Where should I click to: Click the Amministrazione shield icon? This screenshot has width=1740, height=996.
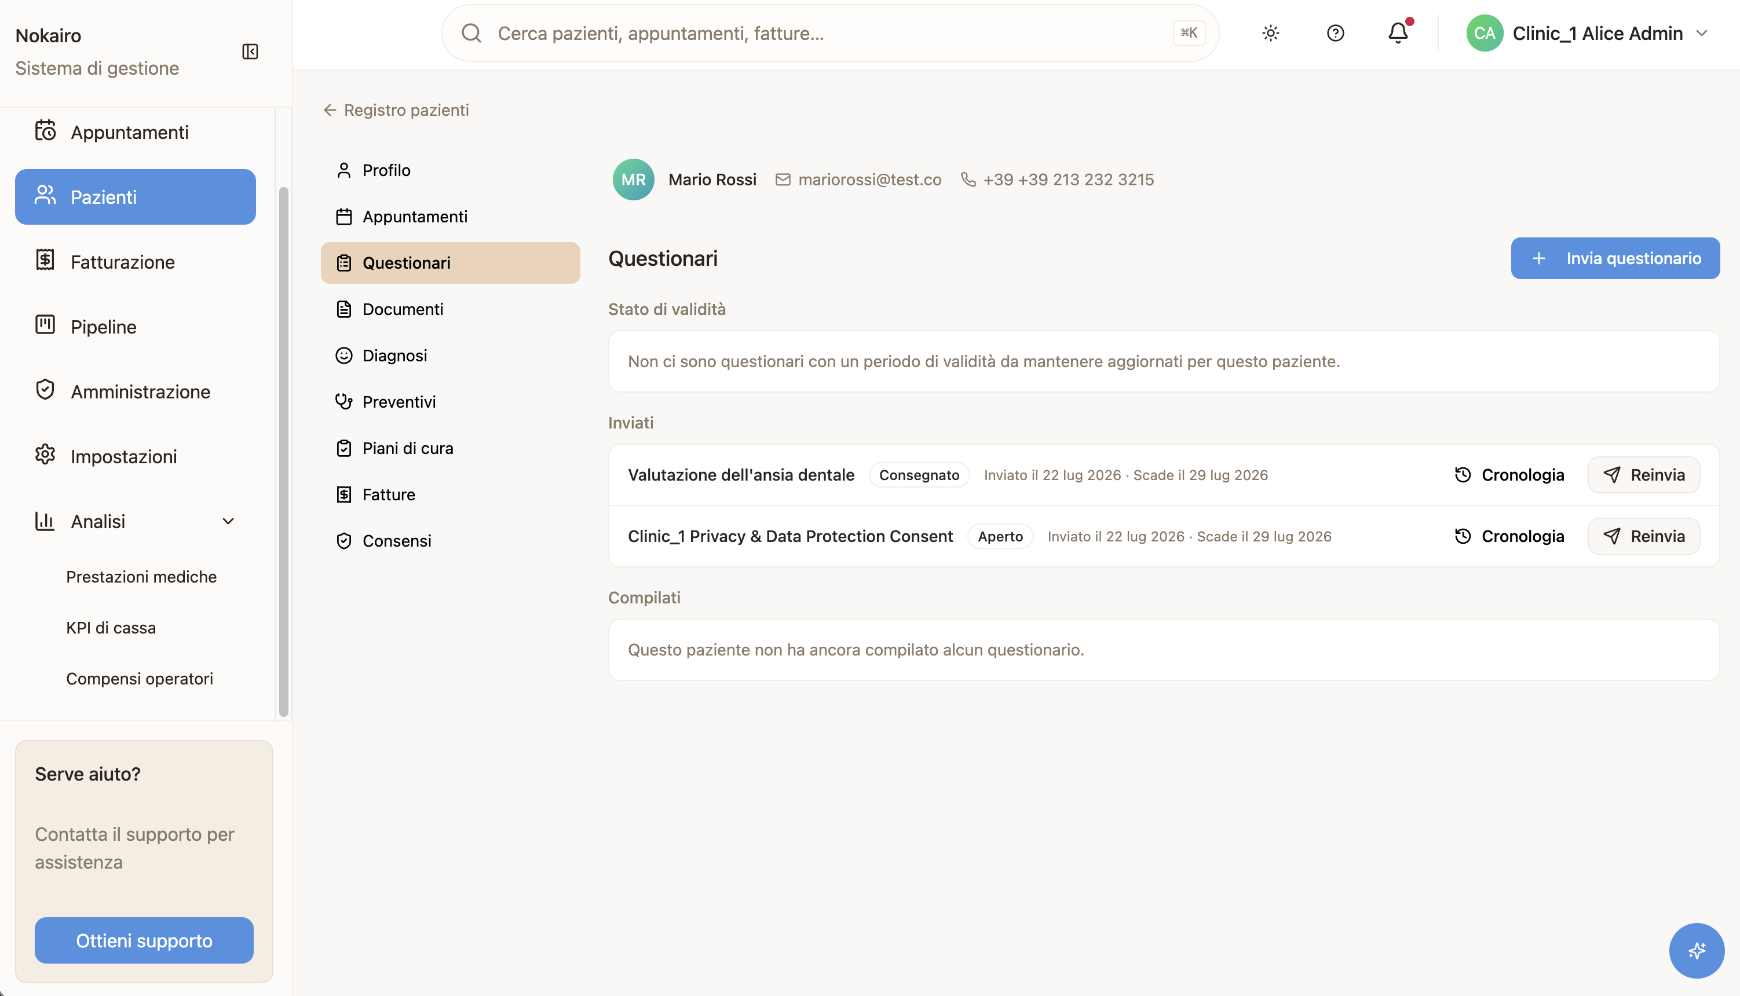[x=45, y=390]
